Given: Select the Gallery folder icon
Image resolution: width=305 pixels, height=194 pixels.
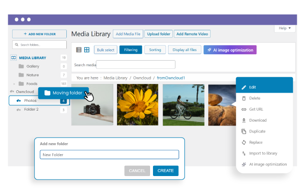Looking at the screenshot, I should 21,66.
